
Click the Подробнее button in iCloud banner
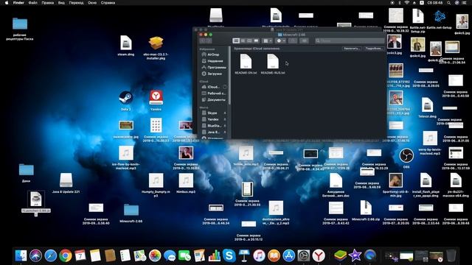pyautogui.click(x=374, y=49)
